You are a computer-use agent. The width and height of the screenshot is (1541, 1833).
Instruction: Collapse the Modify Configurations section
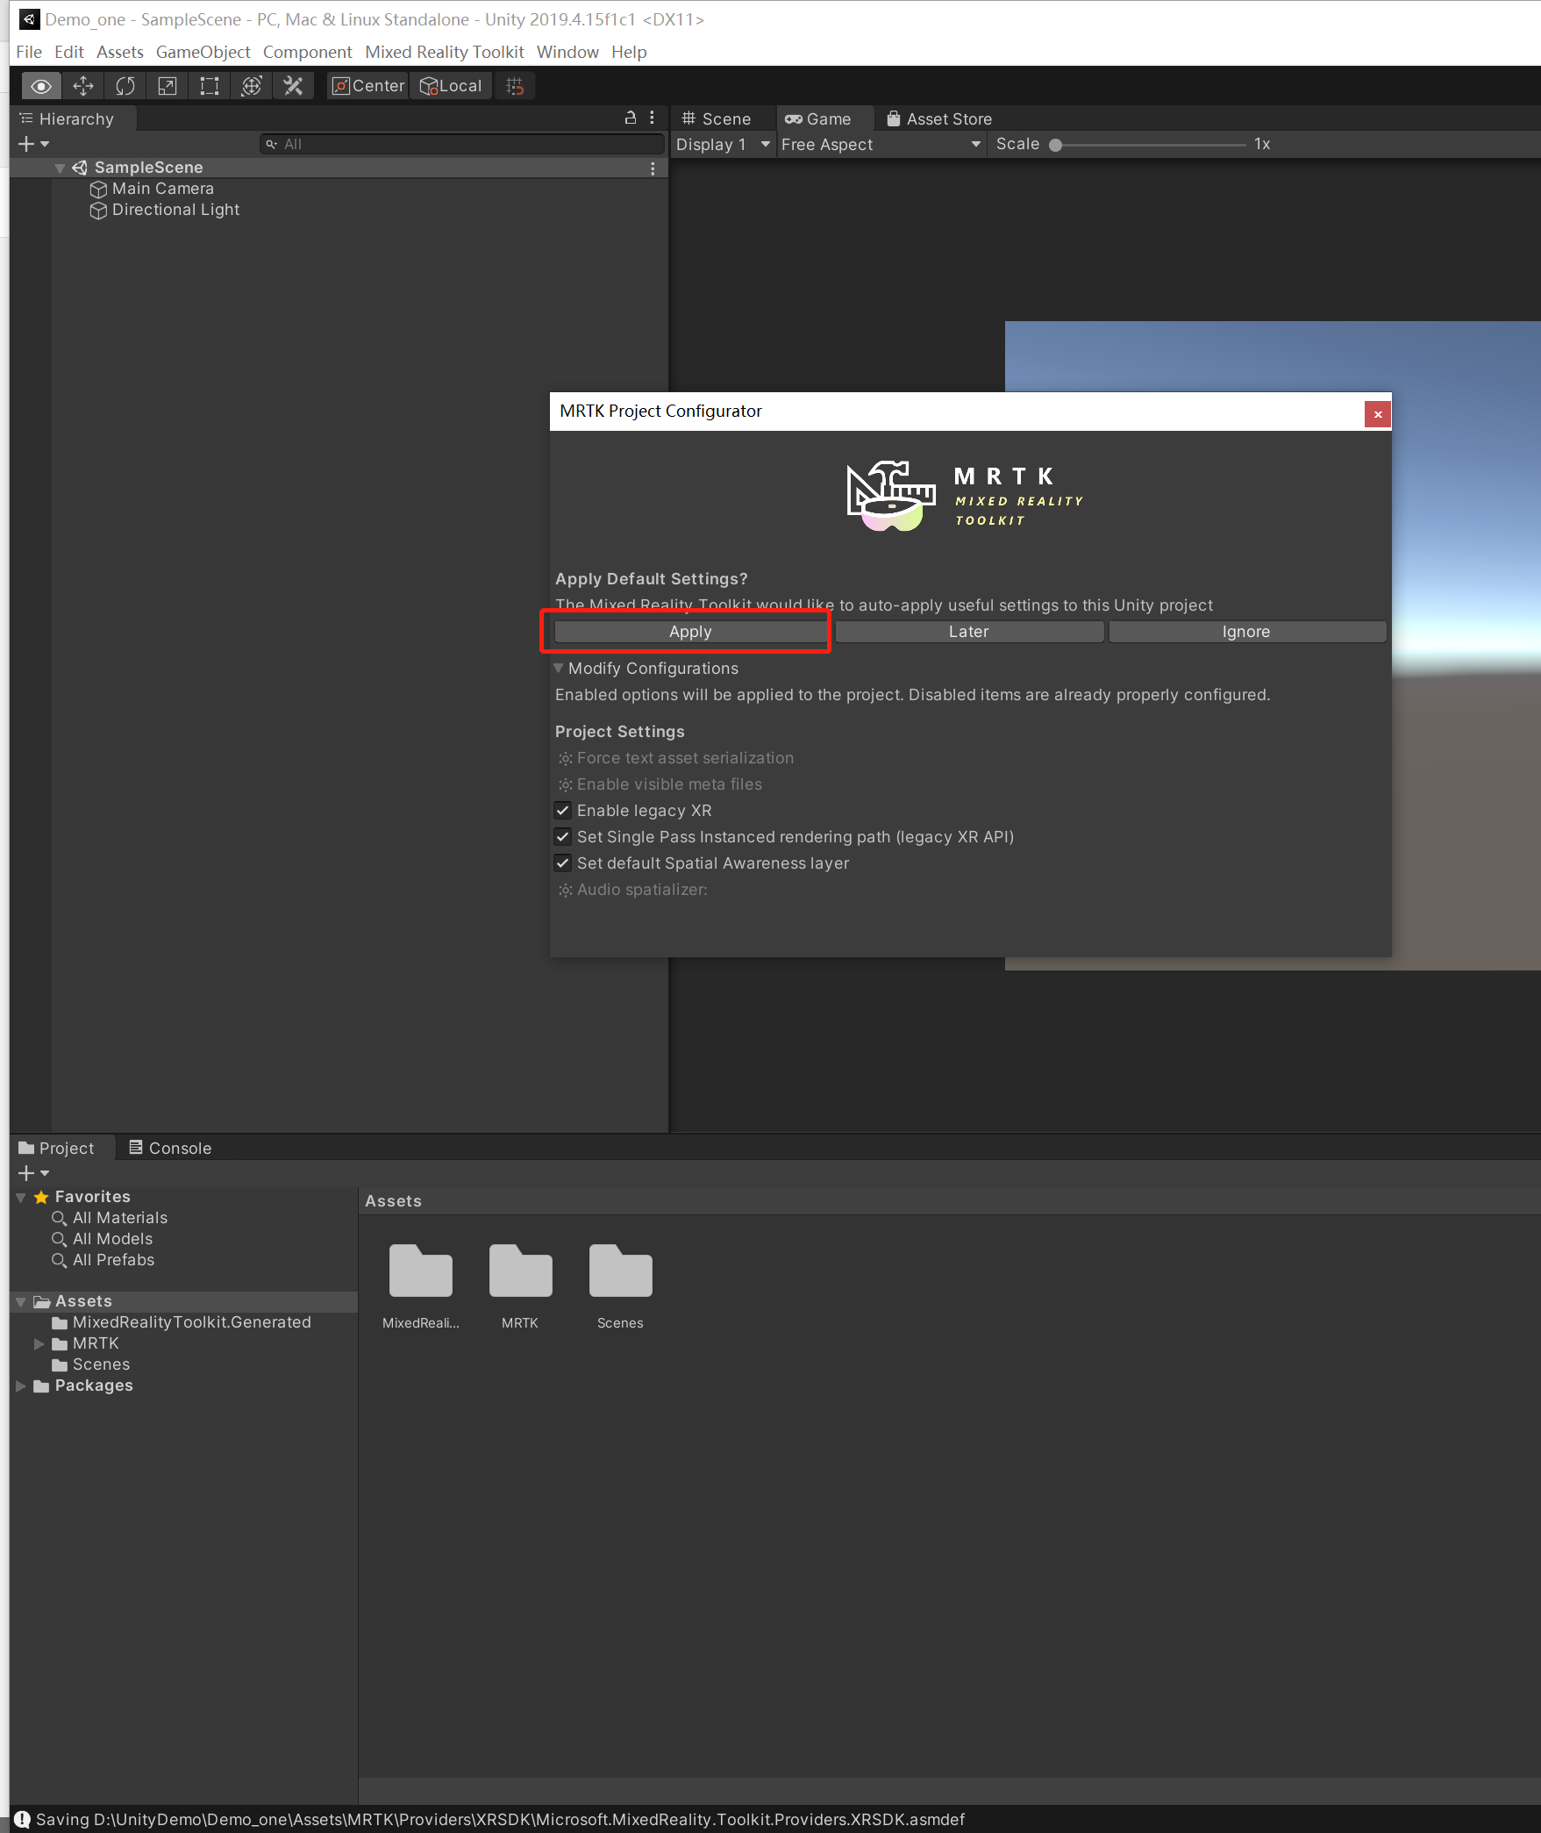point(559,668)
